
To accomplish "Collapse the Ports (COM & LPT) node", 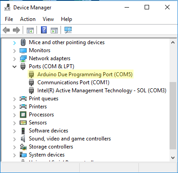I will (14, 66).
